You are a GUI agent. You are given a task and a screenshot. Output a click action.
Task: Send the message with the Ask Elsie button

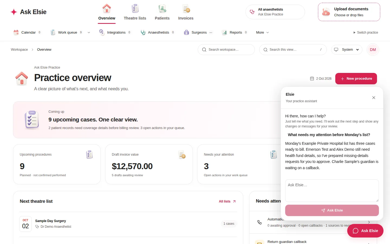(332, 210)
